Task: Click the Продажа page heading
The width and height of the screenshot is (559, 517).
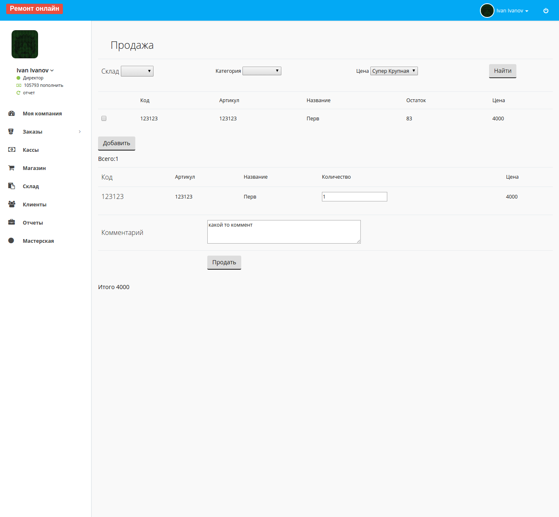Action: click(132, 45)
